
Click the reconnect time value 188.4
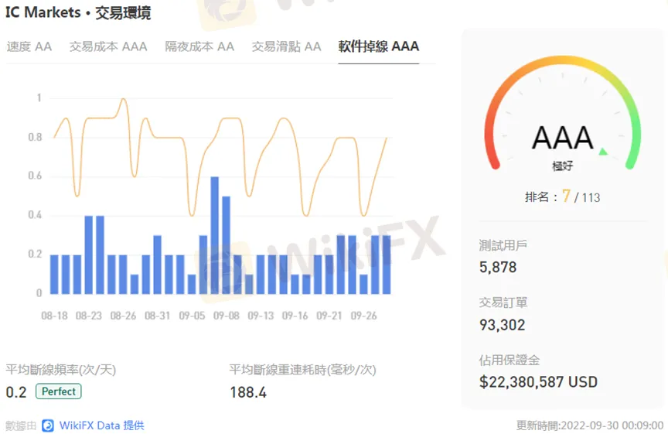pyautogui.click(x=248, y=392)
